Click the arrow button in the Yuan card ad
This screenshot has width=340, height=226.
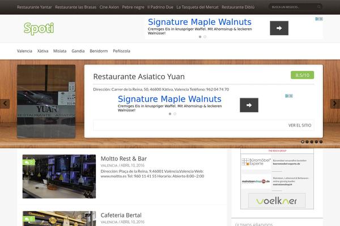249,105
